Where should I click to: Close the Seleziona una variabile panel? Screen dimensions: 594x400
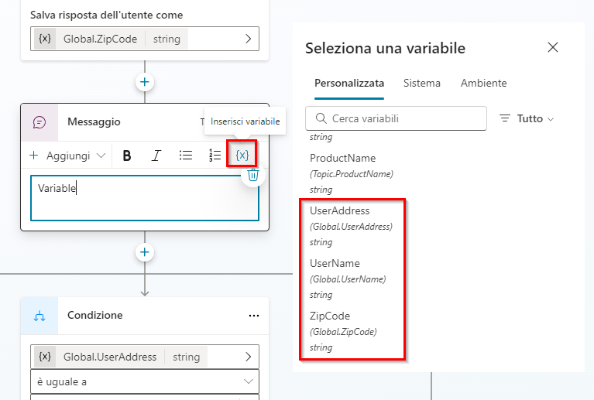(x=553, y=48)
